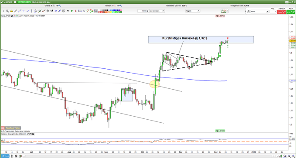Click the red sell toggle beside Kurs
Viewport: 296px width, 158px height.
[x=14, y=16]
